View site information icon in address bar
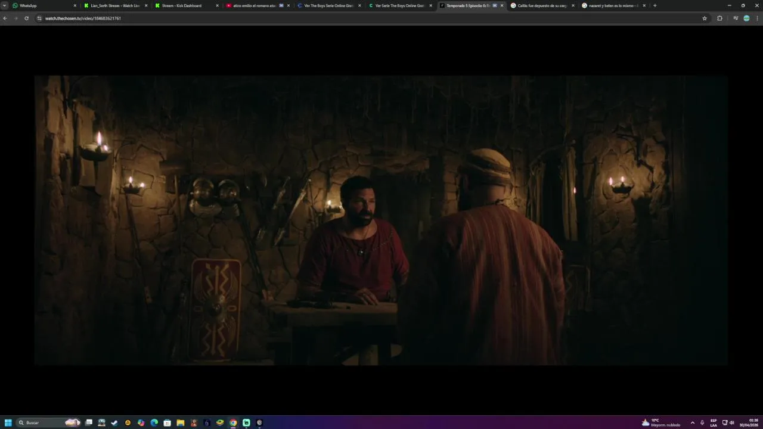 39,18
